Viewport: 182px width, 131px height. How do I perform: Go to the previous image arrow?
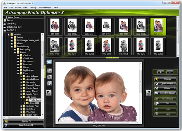click(x=161, y=72)
